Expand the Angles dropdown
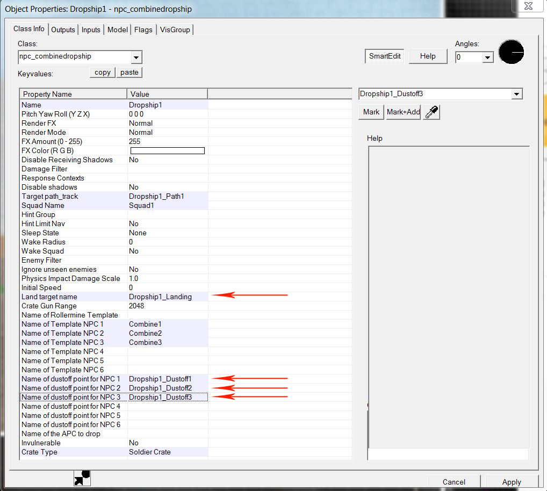The width and height of the screenshot is (547, 491). (488, 57)
